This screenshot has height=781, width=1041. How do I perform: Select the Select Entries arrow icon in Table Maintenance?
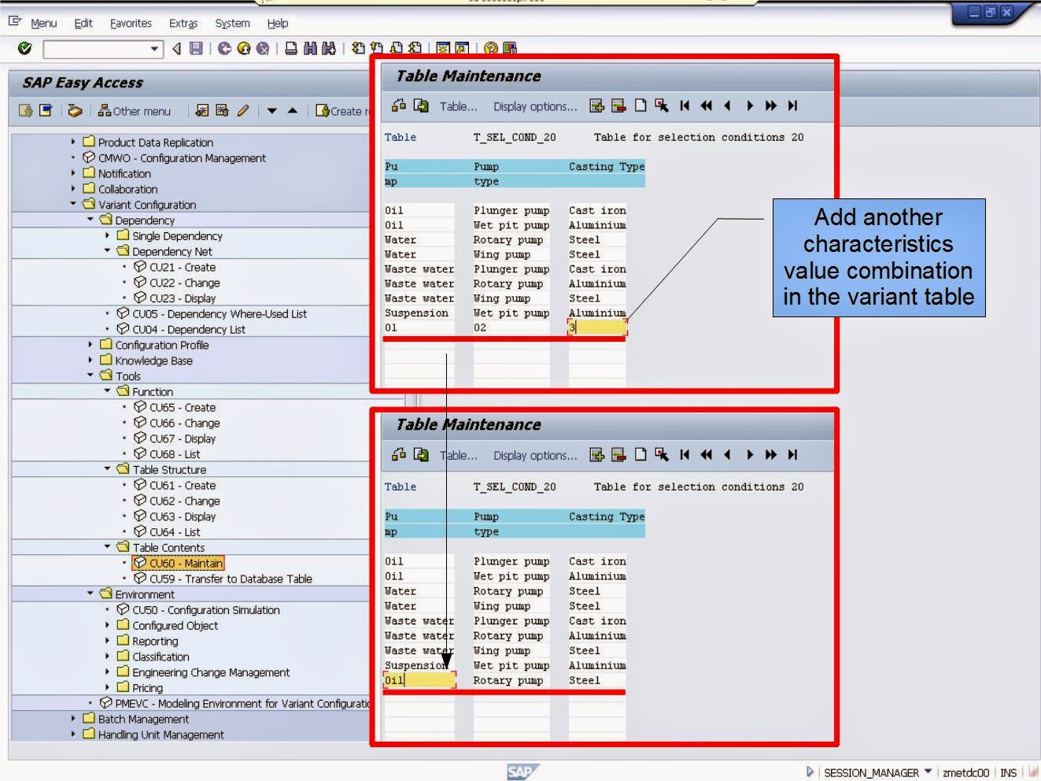661,105
